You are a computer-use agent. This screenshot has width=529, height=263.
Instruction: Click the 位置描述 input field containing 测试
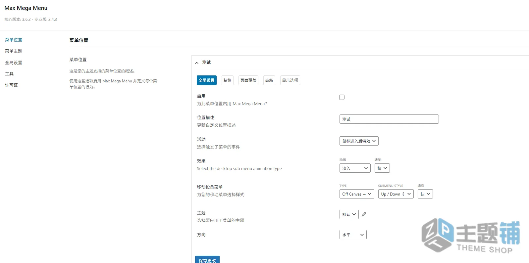coord(389,119)
